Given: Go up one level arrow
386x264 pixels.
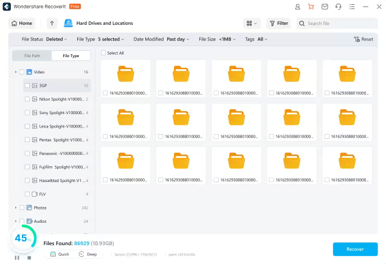Looking at the screenshot, I should point(52,23).
